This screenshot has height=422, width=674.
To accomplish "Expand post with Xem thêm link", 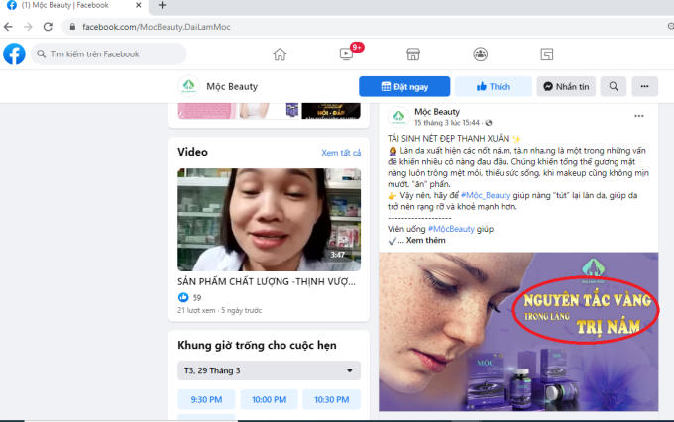I will [x=425, y=240].
